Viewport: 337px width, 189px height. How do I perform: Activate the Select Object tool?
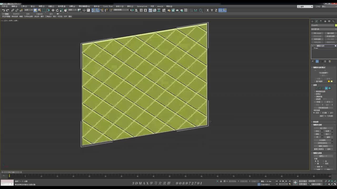coord(35,10)
